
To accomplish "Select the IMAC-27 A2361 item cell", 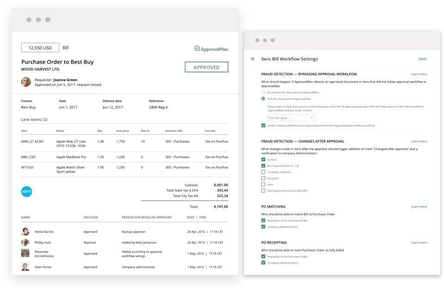I will pyautogui.click(x=32, y=141).
